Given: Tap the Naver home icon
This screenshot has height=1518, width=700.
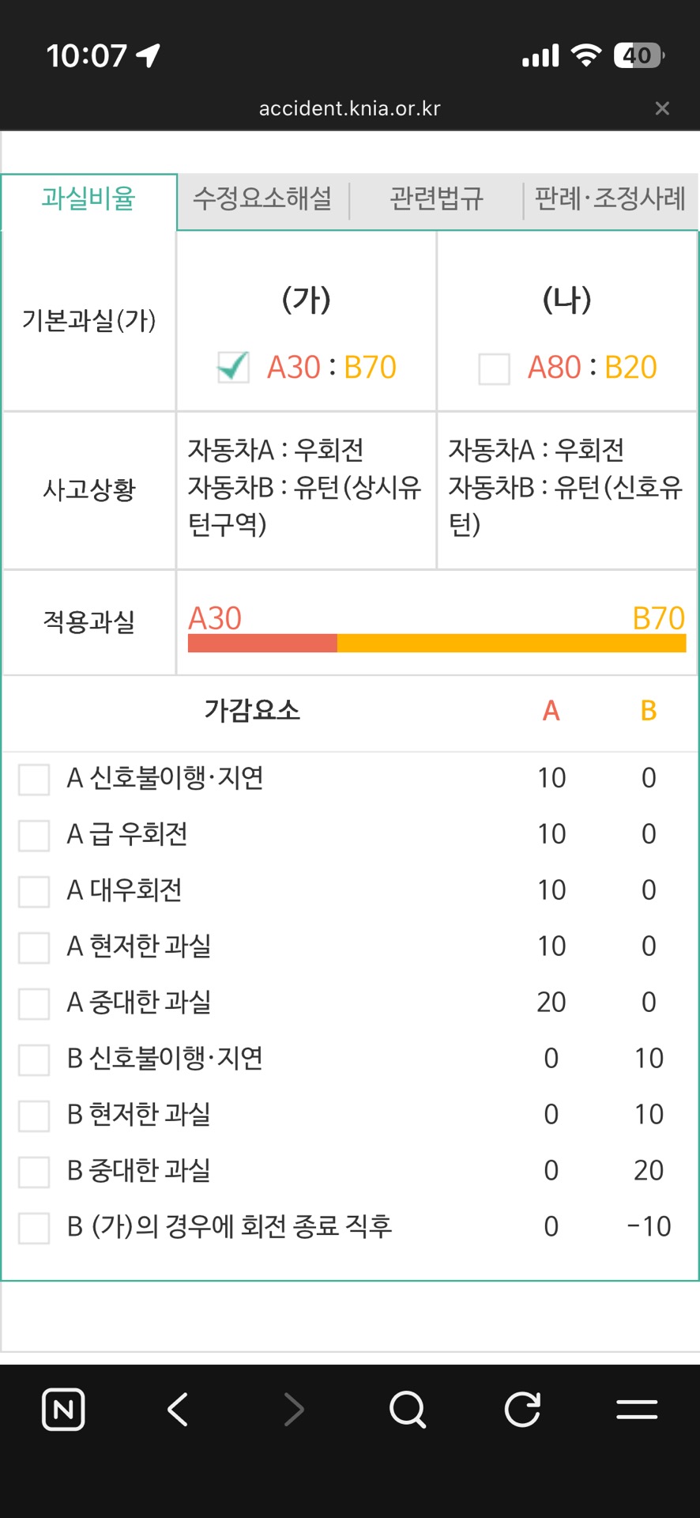Looking at the screenshot, I should (x=63, y=1409).
